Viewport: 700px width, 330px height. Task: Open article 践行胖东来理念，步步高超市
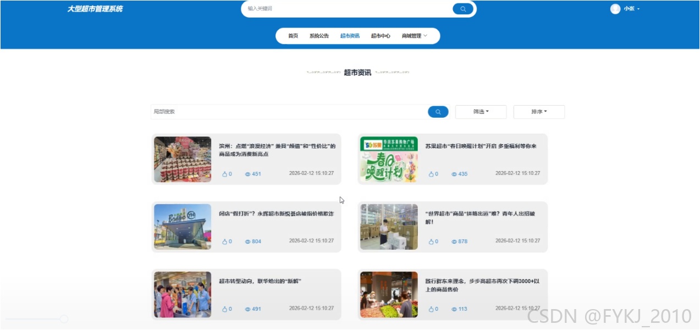tap(482, 285)
